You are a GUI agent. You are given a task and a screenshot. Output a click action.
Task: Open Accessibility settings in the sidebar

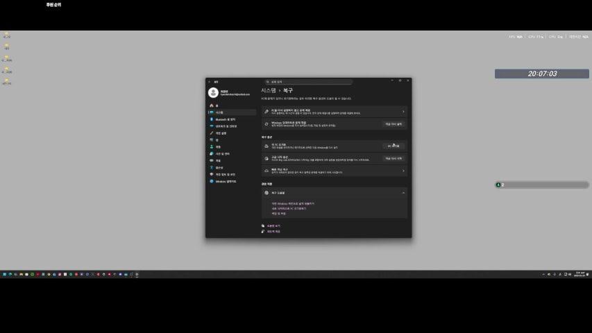[x=232, y=168]
